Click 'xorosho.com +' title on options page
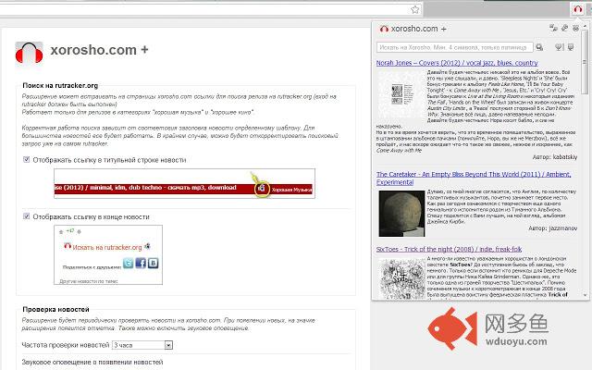Screen dimensions: 592x370 [x=99, y=50]
